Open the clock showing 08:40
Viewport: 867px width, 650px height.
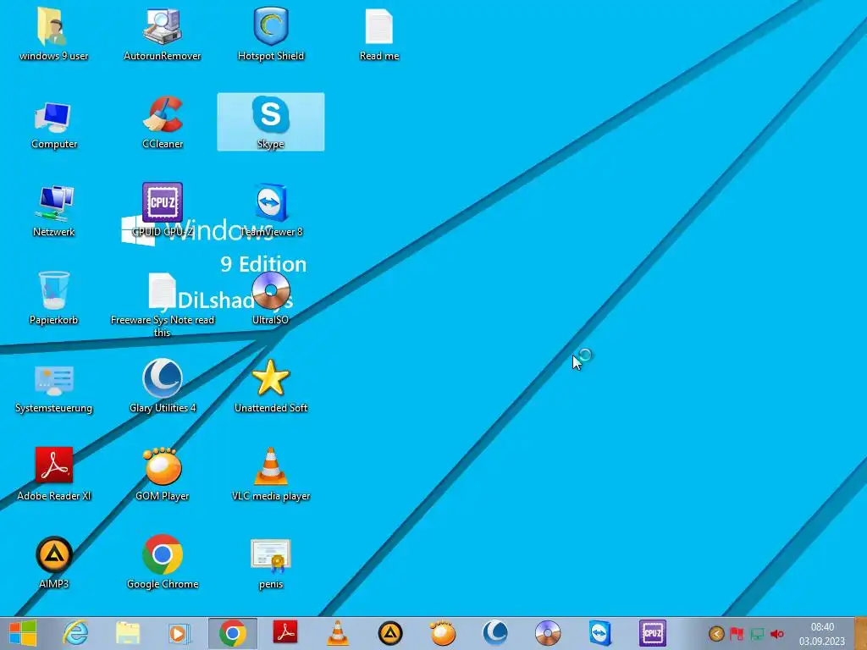coord(821,633)
